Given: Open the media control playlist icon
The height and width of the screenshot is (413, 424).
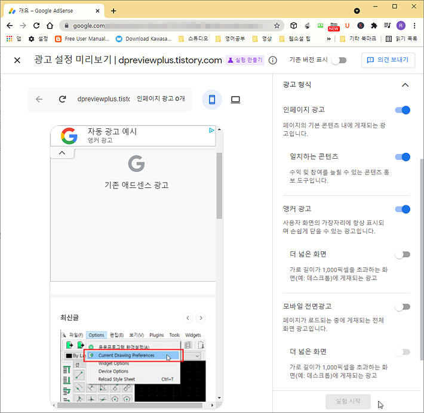Looking at the screenshot, I should [387, 26].
